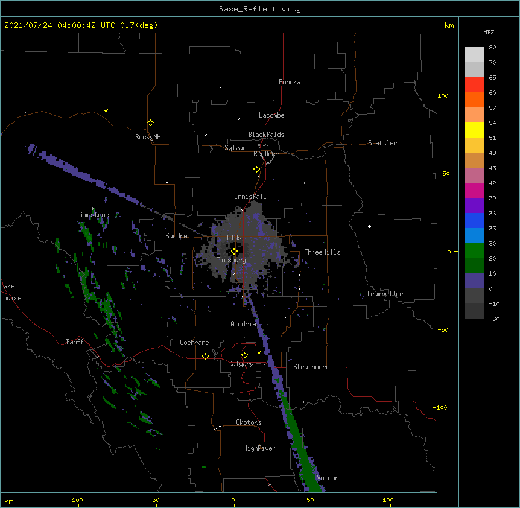Select the green 30 dBZ legend swatch
Viewport: 520px width, 508px height.
(474, 251)
